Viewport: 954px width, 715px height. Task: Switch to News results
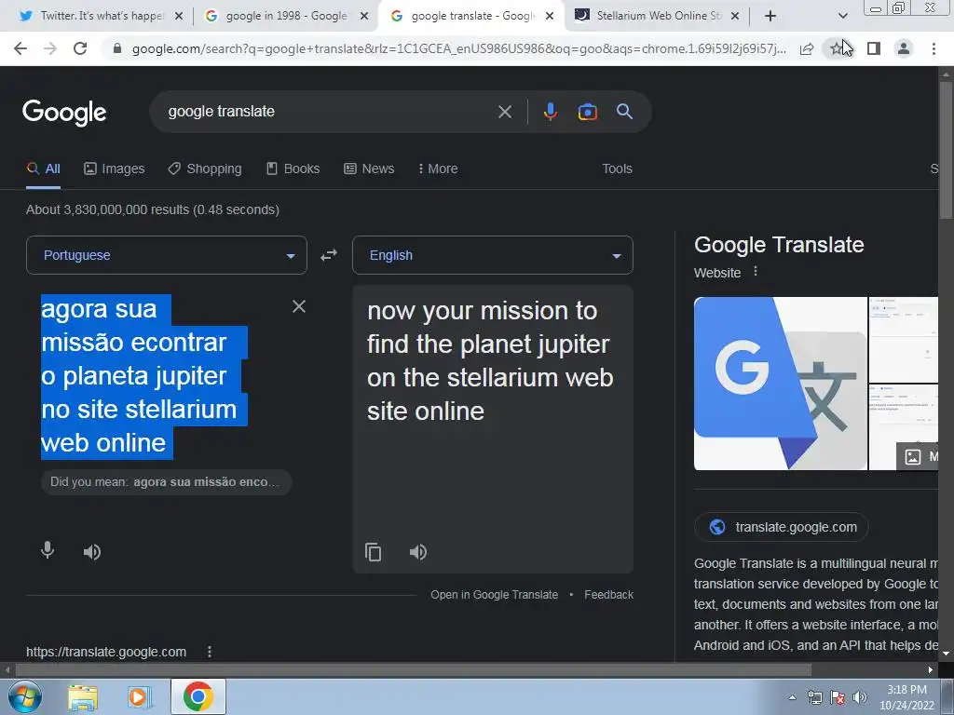coord(369,169)
